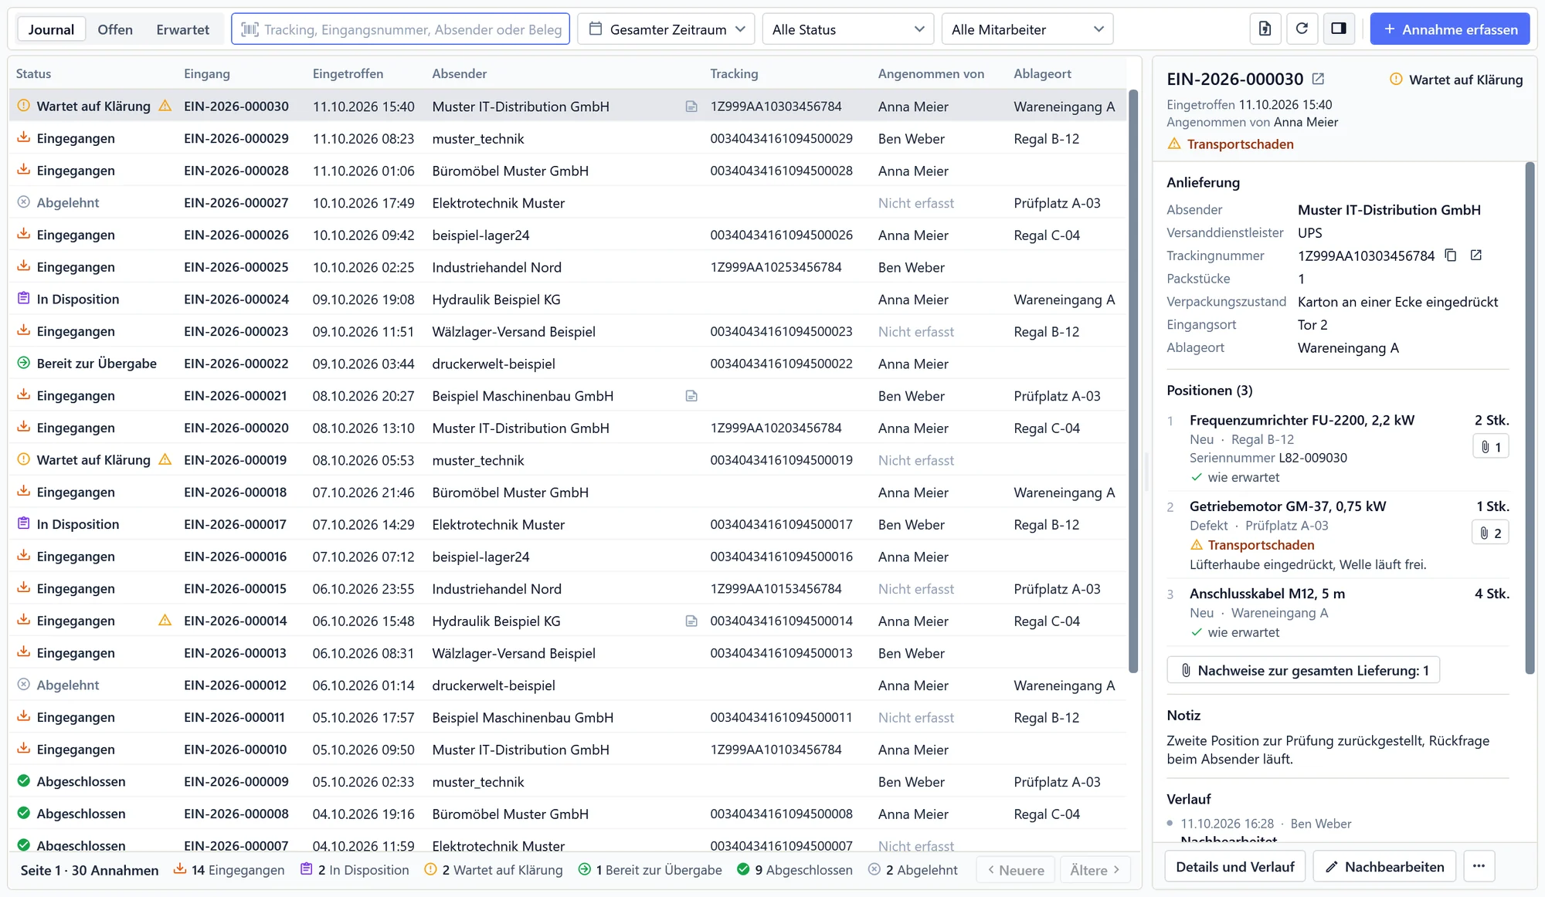1545x897 pixels.
Task: Click note icon in EIN-2026-000014 row
Action: pyautogui.click(x=691, y=621)
